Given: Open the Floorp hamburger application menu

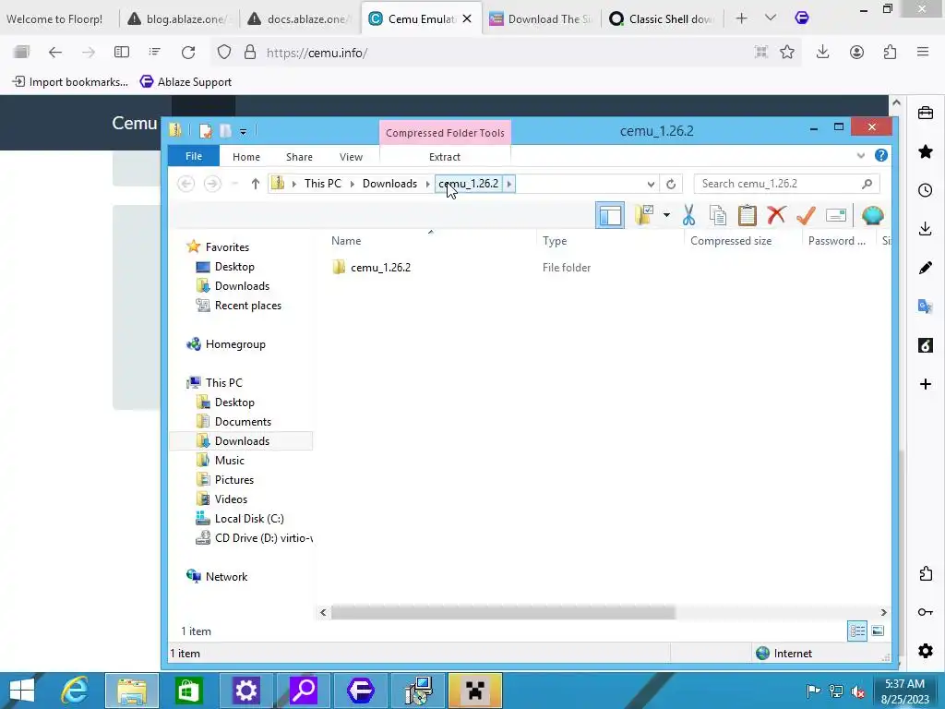Looking at the screenshot, I should (923, 53).
